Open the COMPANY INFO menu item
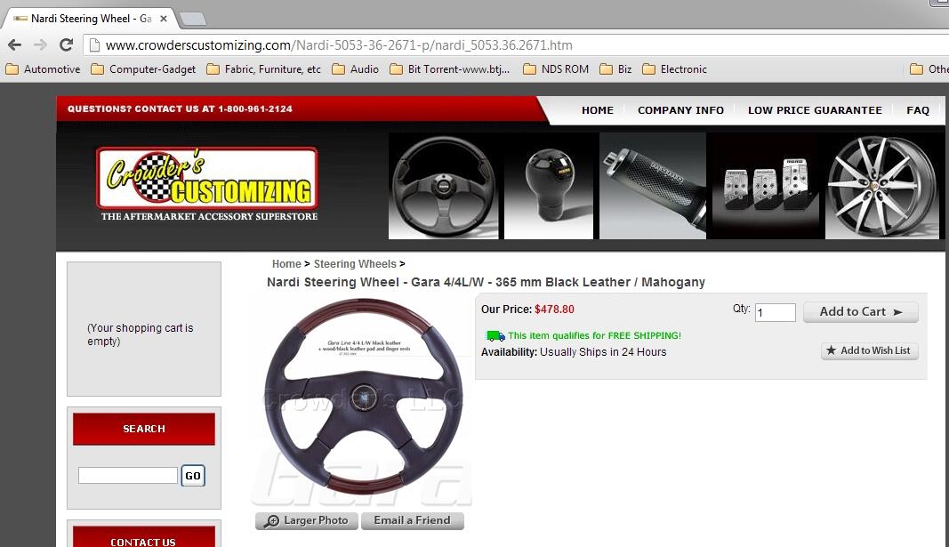Viewport: 949px width, 547px height. (680, 110)
